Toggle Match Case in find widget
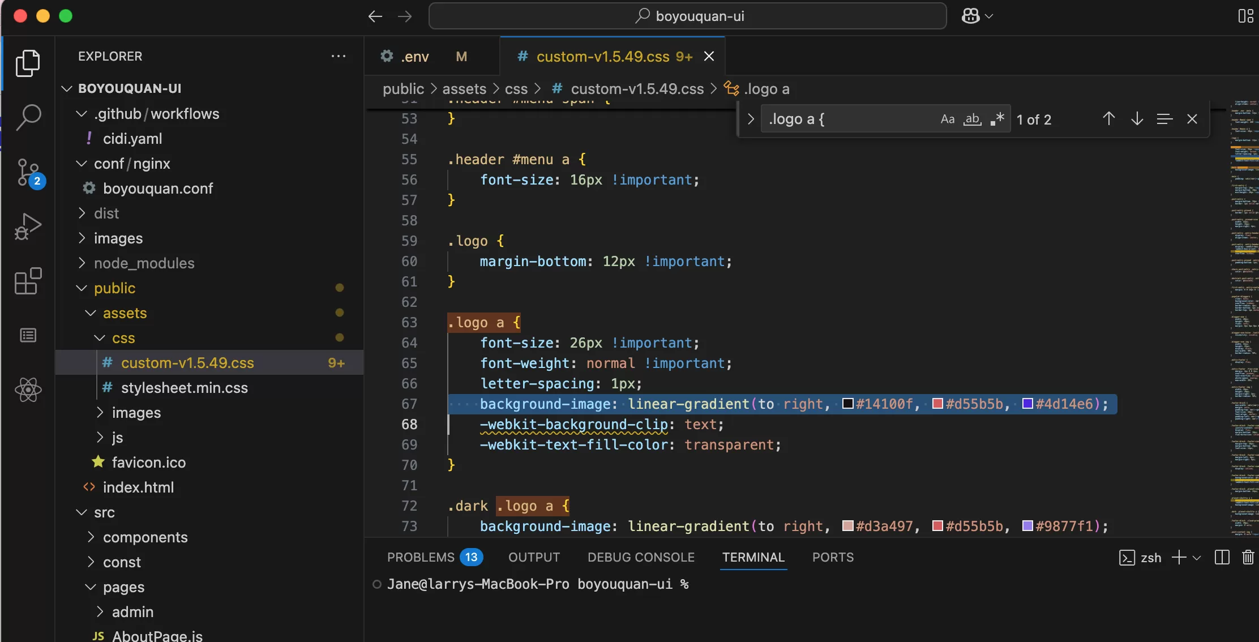This screenshot has height=642, width=1259. 948,119
